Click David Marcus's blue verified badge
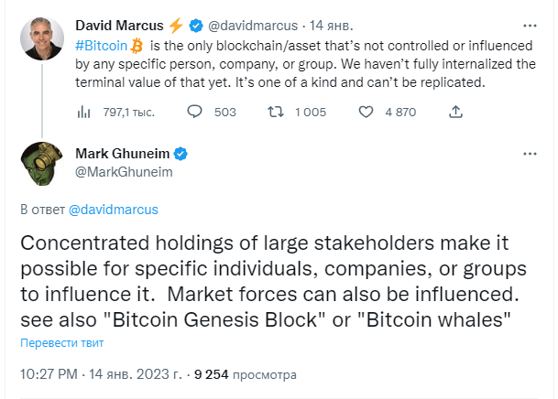 pyautogui.click(x=196, y=26)
